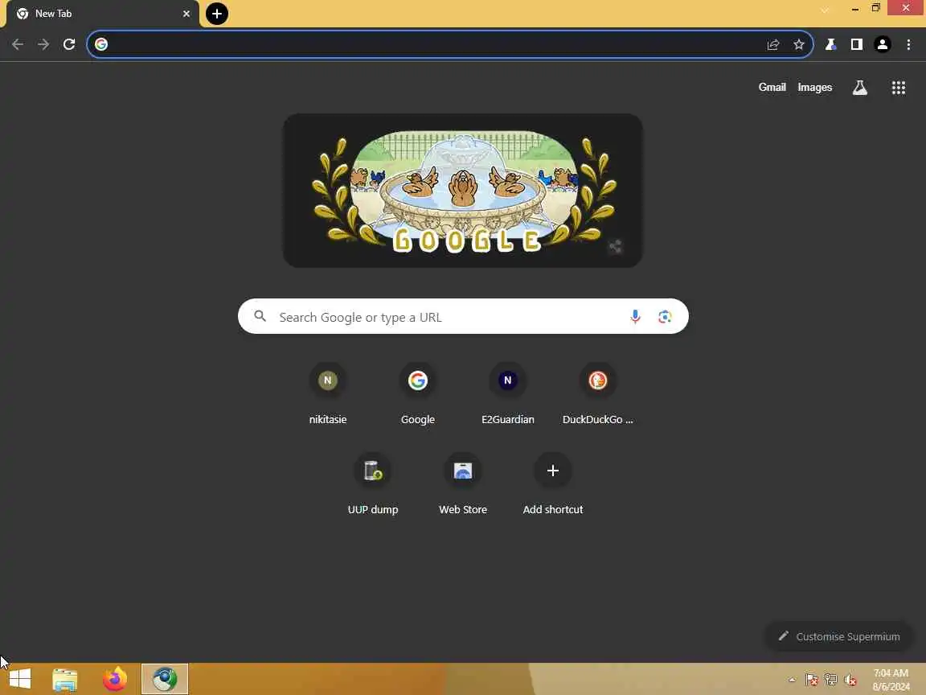926x695 pixels.
Task: Open the Google apps grid
Action: [898, 88]
